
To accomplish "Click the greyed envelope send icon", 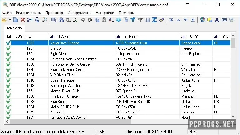I will pyautogui.click(x=232, y=20).
